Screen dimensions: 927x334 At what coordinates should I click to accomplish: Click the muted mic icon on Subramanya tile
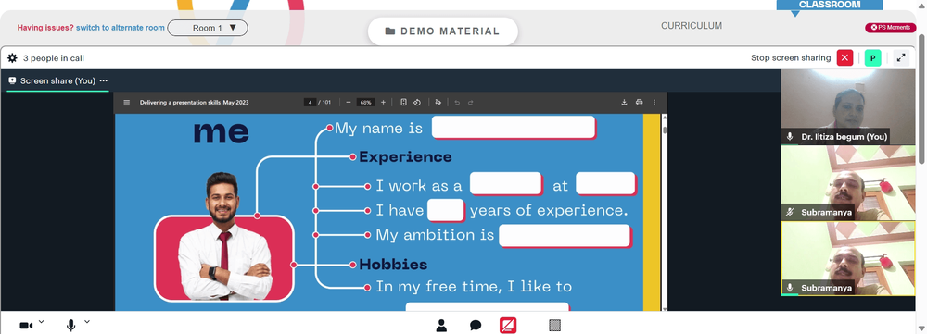789,212
